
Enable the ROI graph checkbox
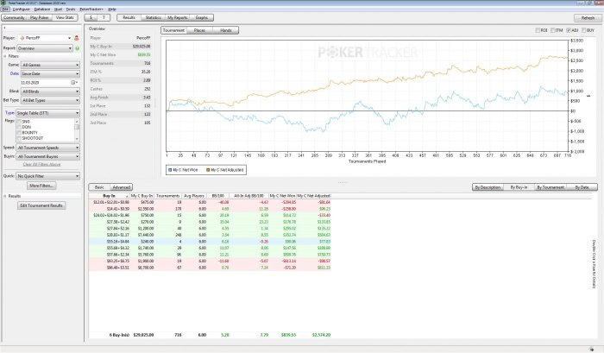(537, 29)
